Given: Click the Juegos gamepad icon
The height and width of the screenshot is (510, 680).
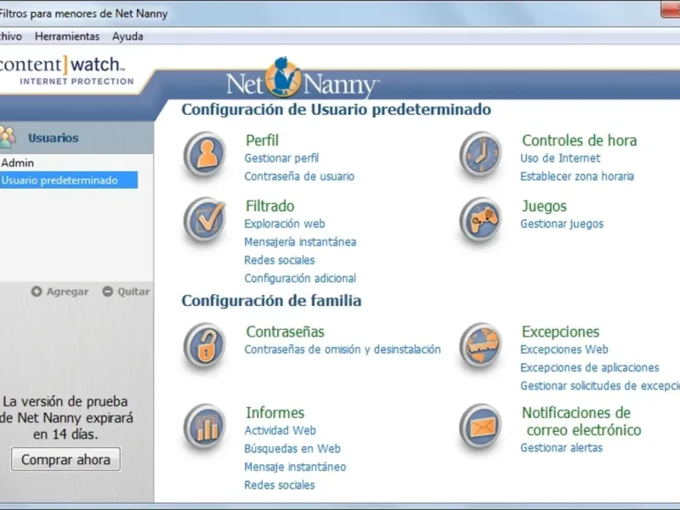Looking at the screenshot, I should coord(480,219).
